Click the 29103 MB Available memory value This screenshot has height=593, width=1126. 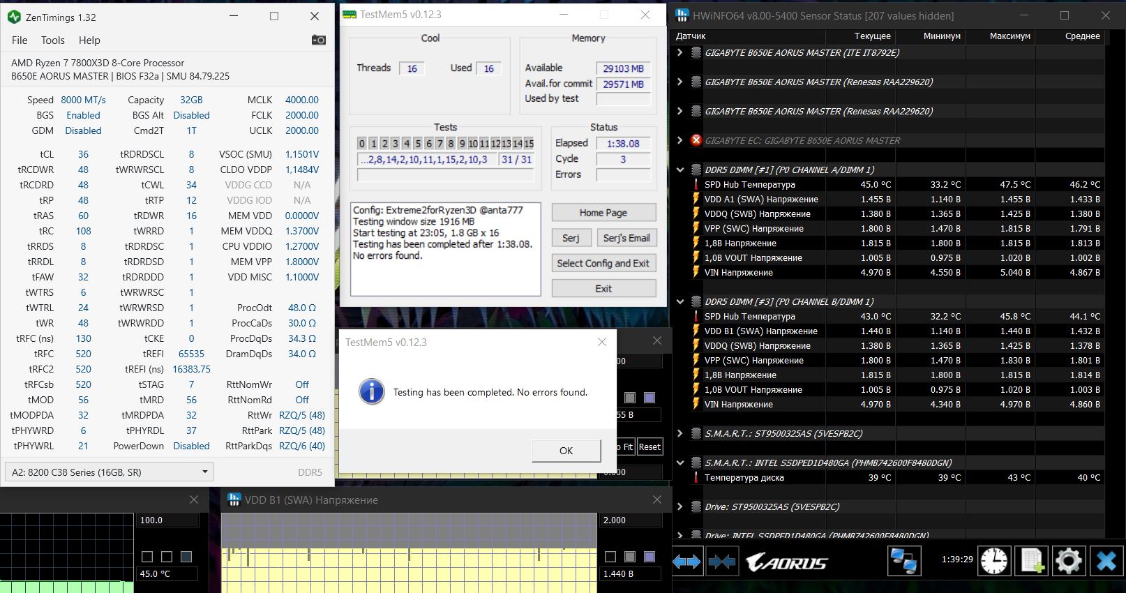point(623,68)
